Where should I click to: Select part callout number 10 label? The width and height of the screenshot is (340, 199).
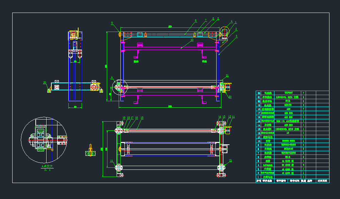[192, 40]
